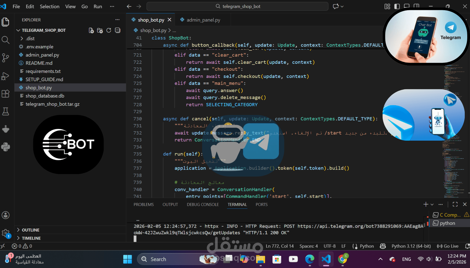The height and width of the screenshot is (268, 470).
Task: Open Microsoft Edge from the taskbar
Action: (x=310, y=259)
